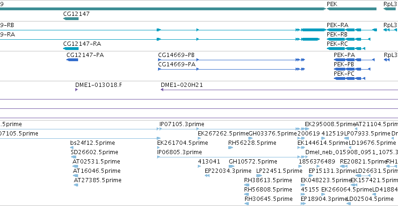The width and height of the screenshot is (398, 206).
Task: Click the LD19676.5prime EST label
Action: [x=372, y=143]
